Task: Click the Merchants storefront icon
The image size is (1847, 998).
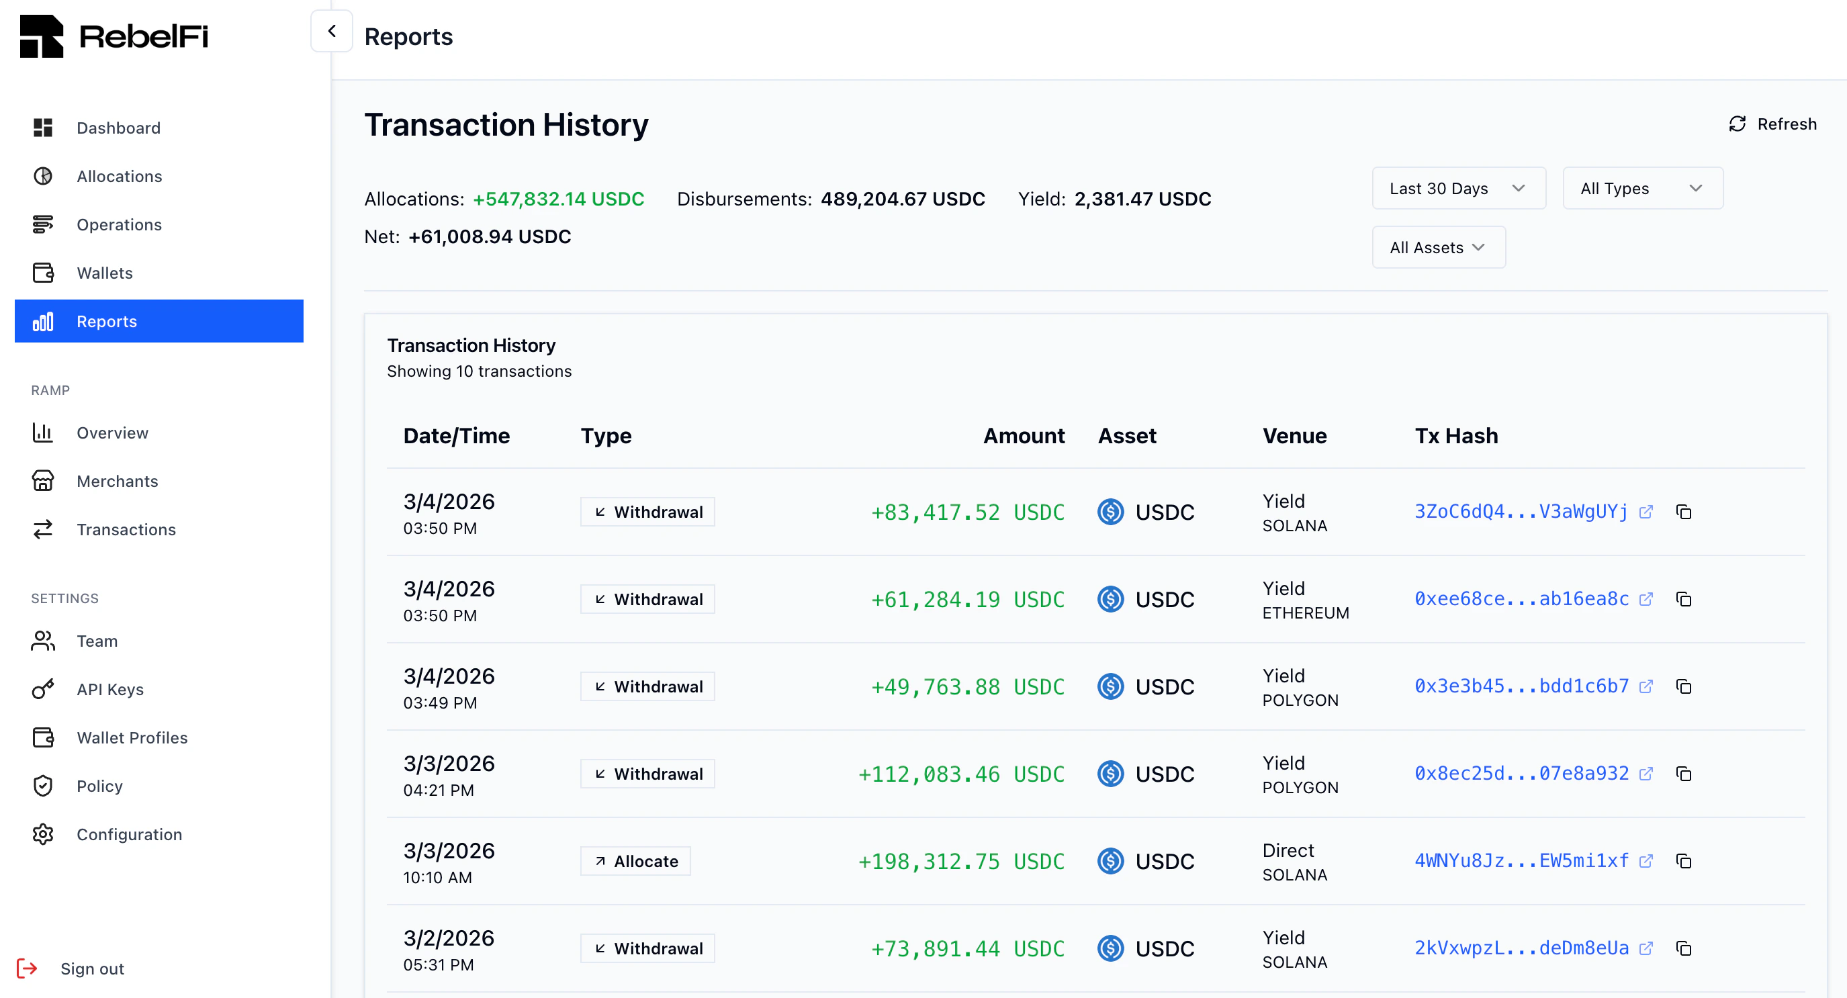Action: point(43,481)
